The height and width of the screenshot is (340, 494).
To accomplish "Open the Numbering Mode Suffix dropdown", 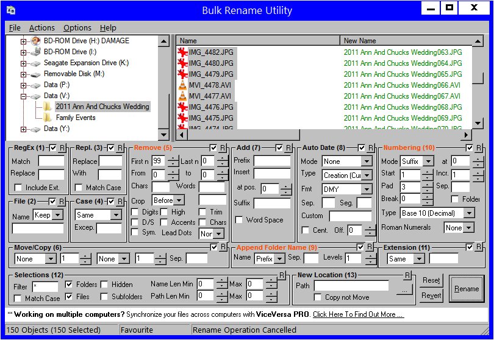I will [428, 161].
